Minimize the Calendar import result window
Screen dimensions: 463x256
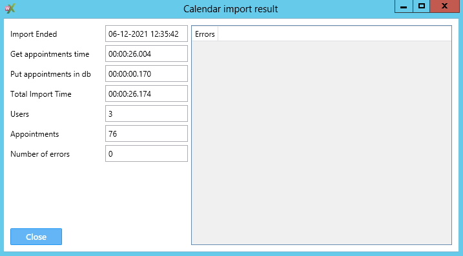pyautogui.click(x=404, y=6)
